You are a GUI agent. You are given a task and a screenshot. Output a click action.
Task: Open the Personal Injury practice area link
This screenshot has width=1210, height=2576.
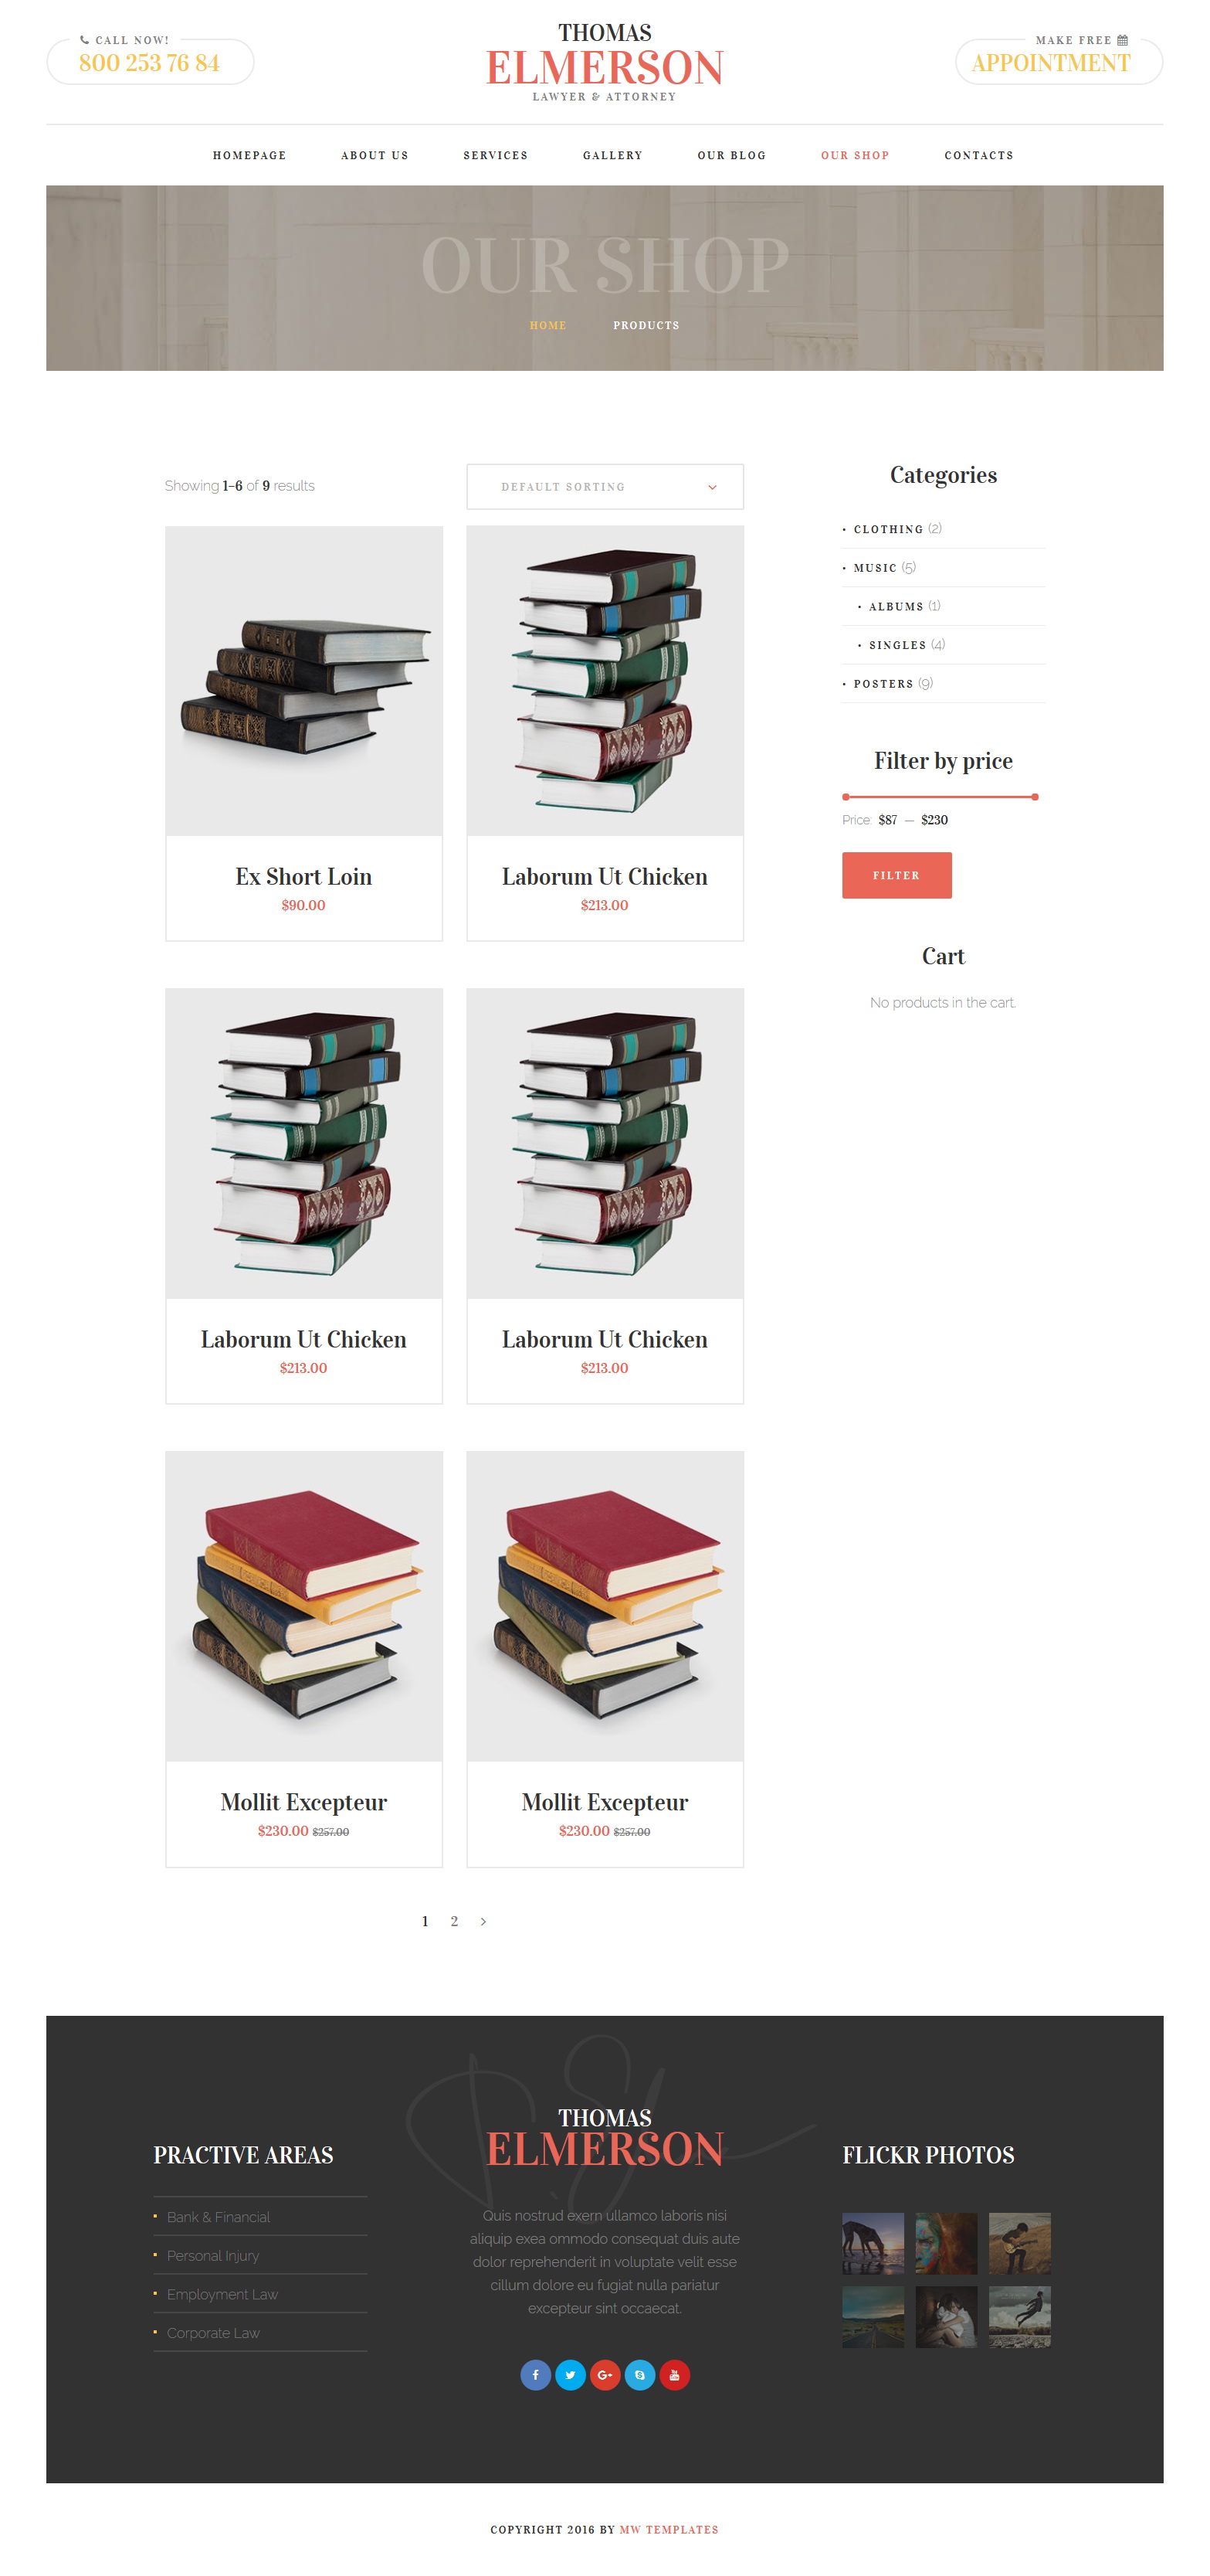(213, 2255)
